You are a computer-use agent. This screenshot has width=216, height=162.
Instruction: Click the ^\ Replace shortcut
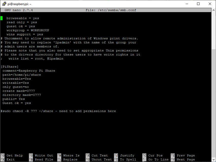(67, 159)
